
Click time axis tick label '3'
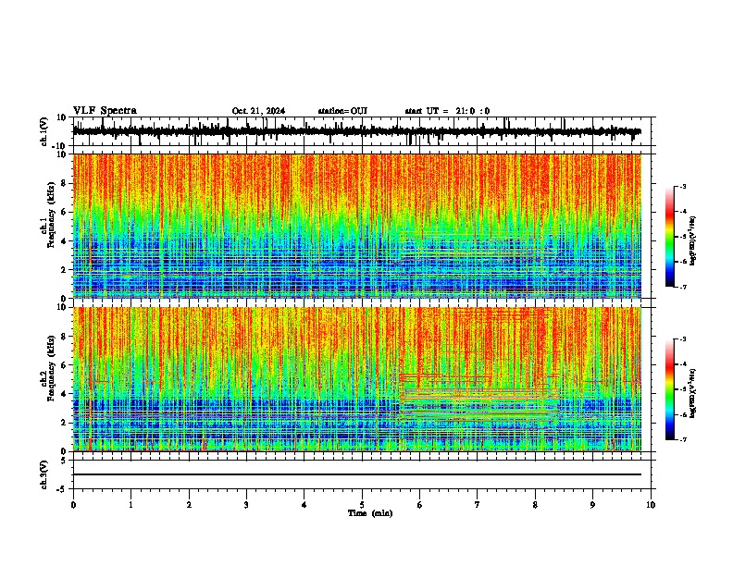[x=246, y=505]
